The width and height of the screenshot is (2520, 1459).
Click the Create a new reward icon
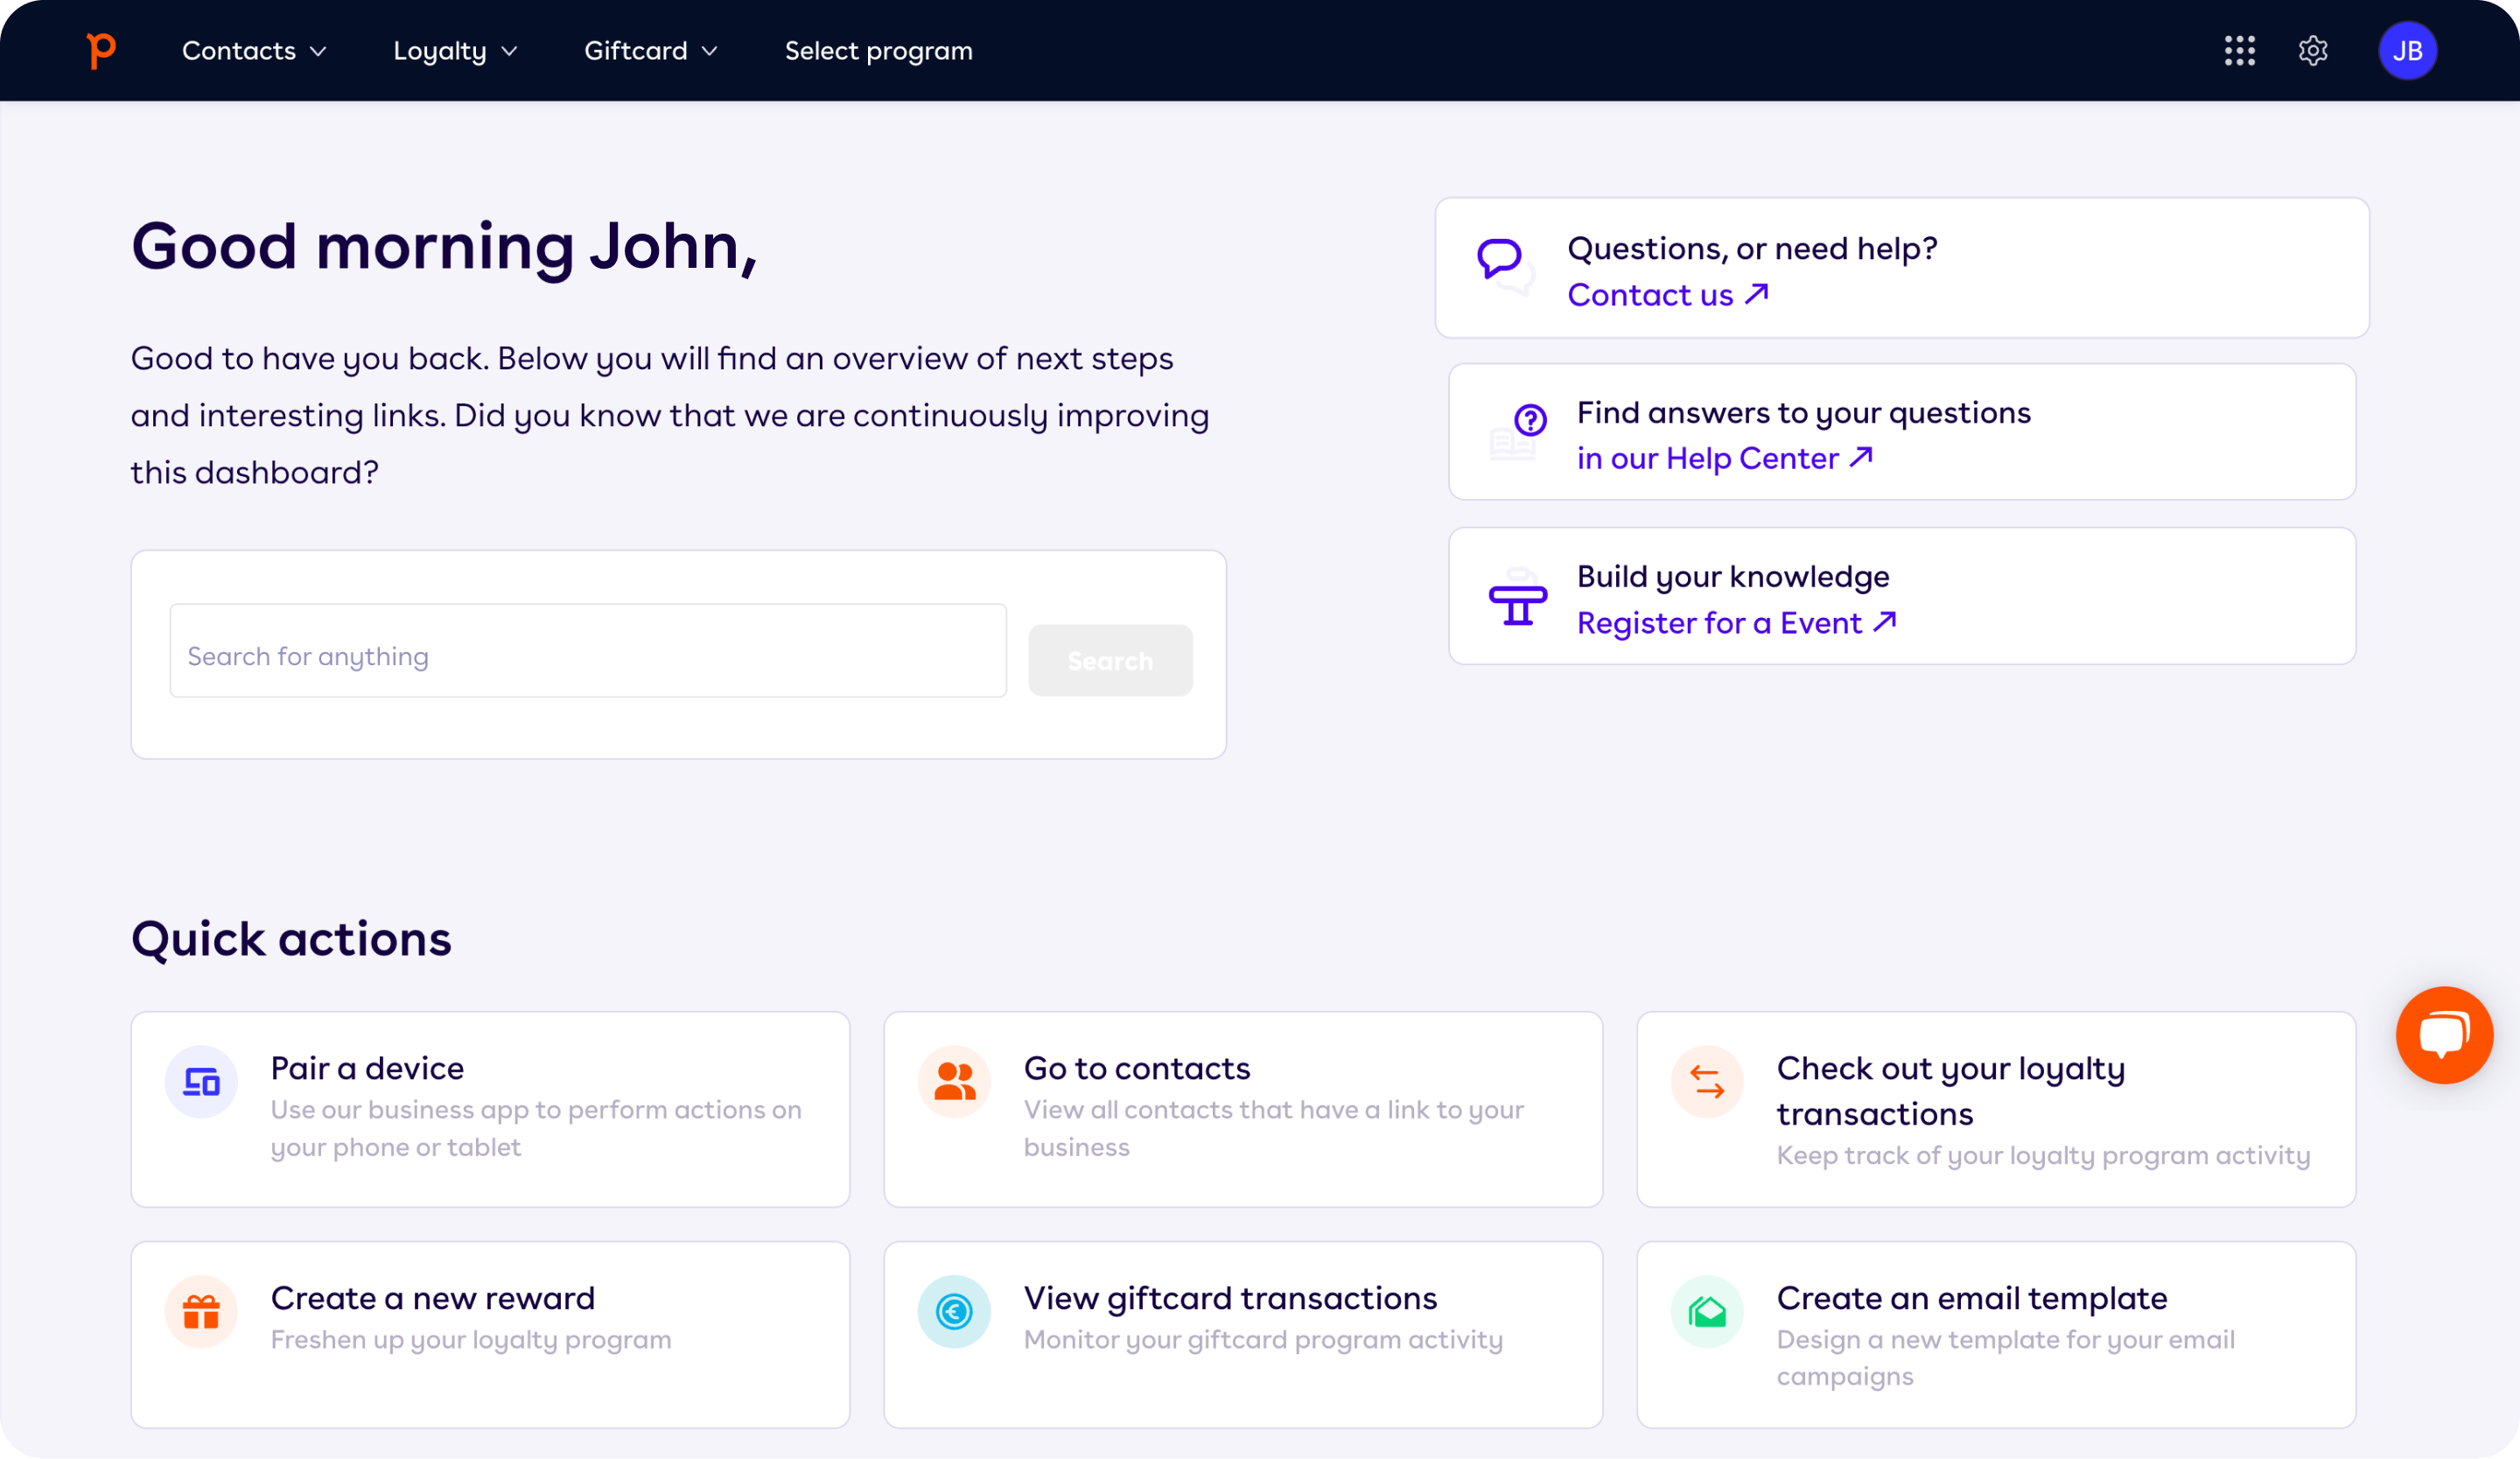pyautogui.click(x=199, y=1311)
